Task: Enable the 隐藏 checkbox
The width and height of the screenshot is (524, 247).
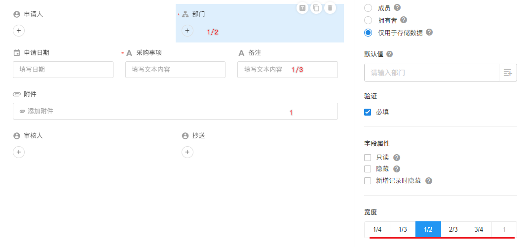Action: 368,169
